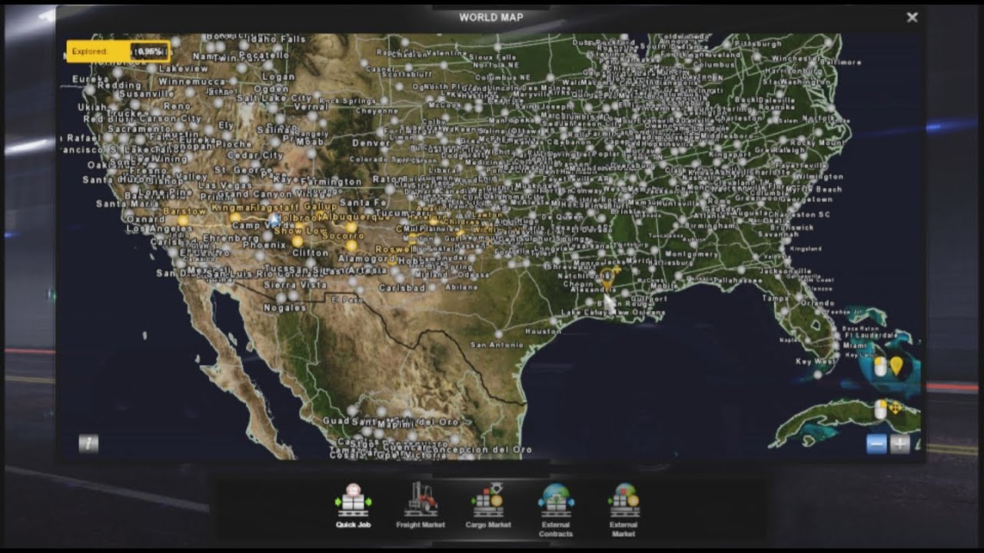Click the right-click mouse hint icon

click(880, 410)
